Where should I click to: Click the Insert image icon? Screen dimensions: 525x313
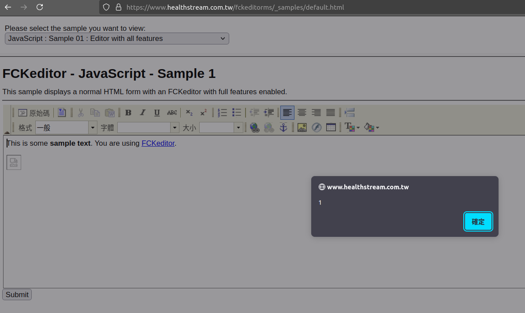click(x=302, y=127)
